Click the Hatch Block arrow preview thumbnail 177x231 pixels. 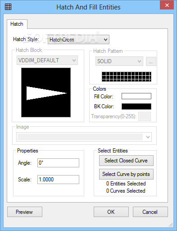point(46,92)
